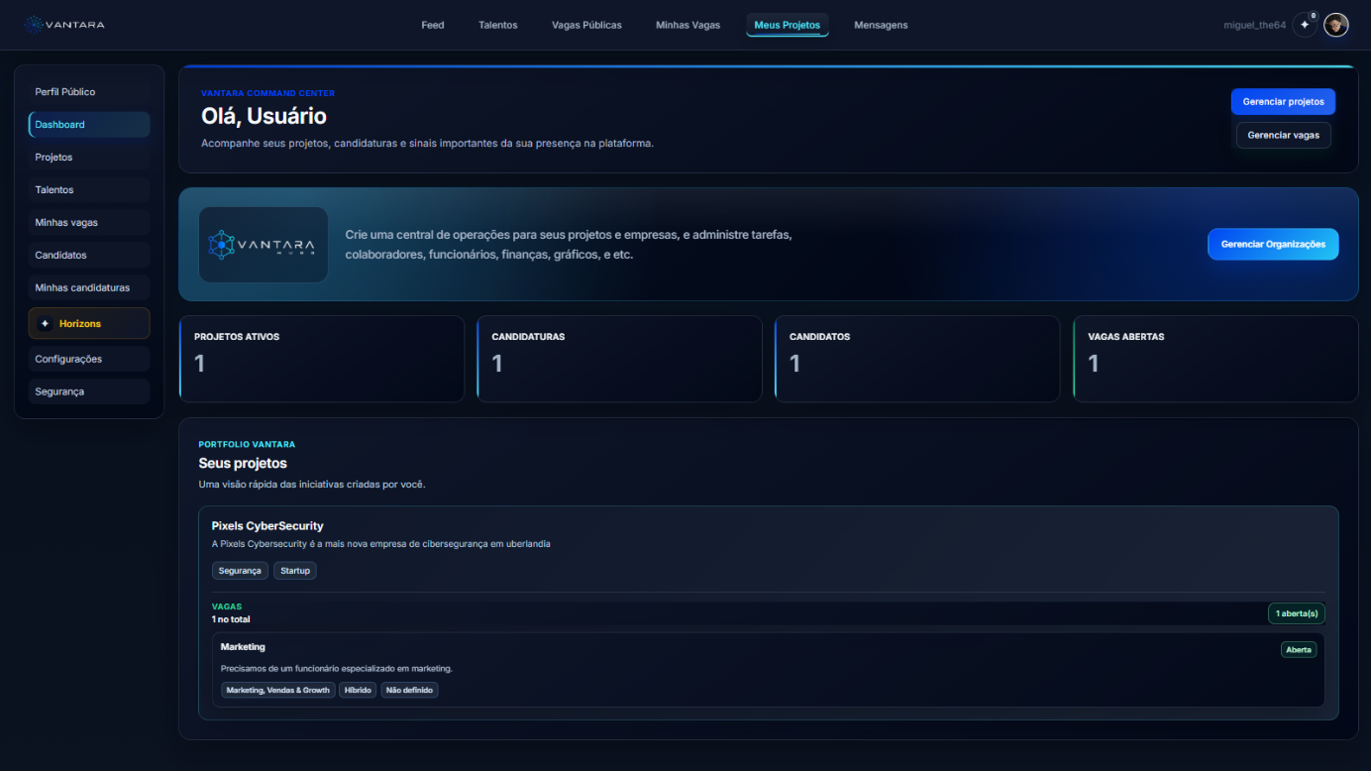Click the Gerenciar vagas button
This screenshot has height=771, width=1371.
(1284, 135)
